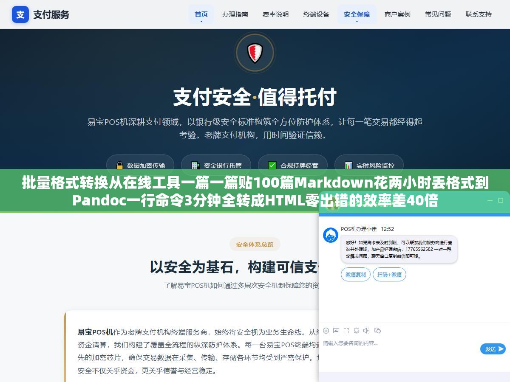Open the emoji picker in chat
This screenshot has height=382, width=510.
(326, 331)
